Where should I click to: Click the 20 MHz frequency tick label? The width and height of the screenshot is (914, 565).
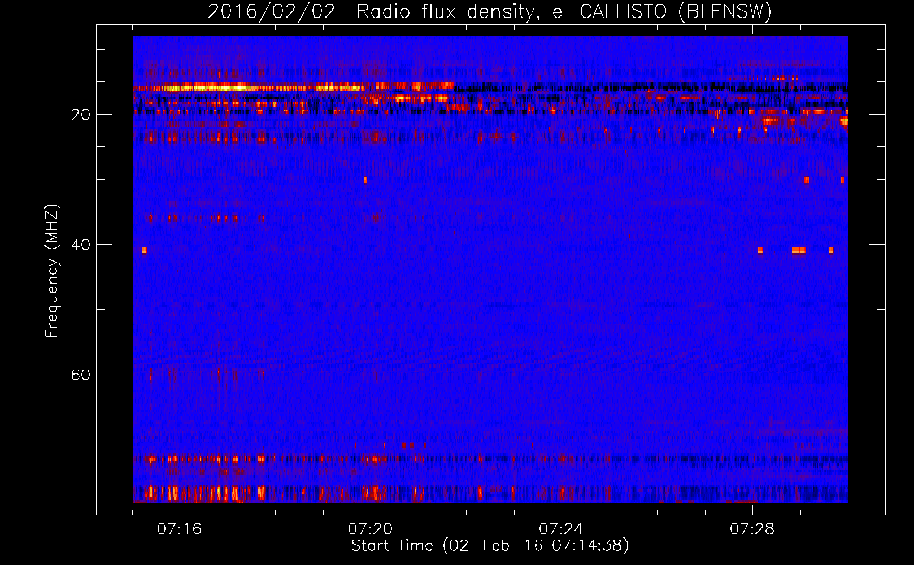point(81,115)
